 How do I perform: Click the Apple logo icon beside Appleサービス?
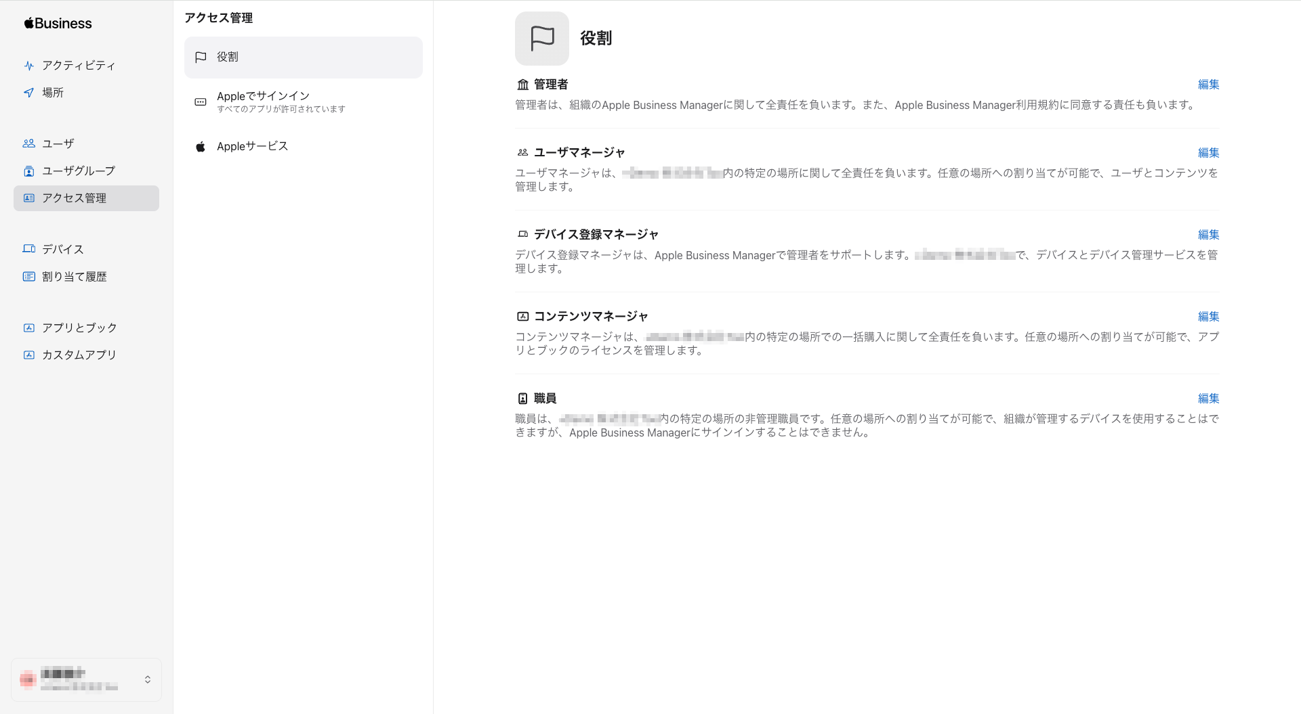point(201,147)
